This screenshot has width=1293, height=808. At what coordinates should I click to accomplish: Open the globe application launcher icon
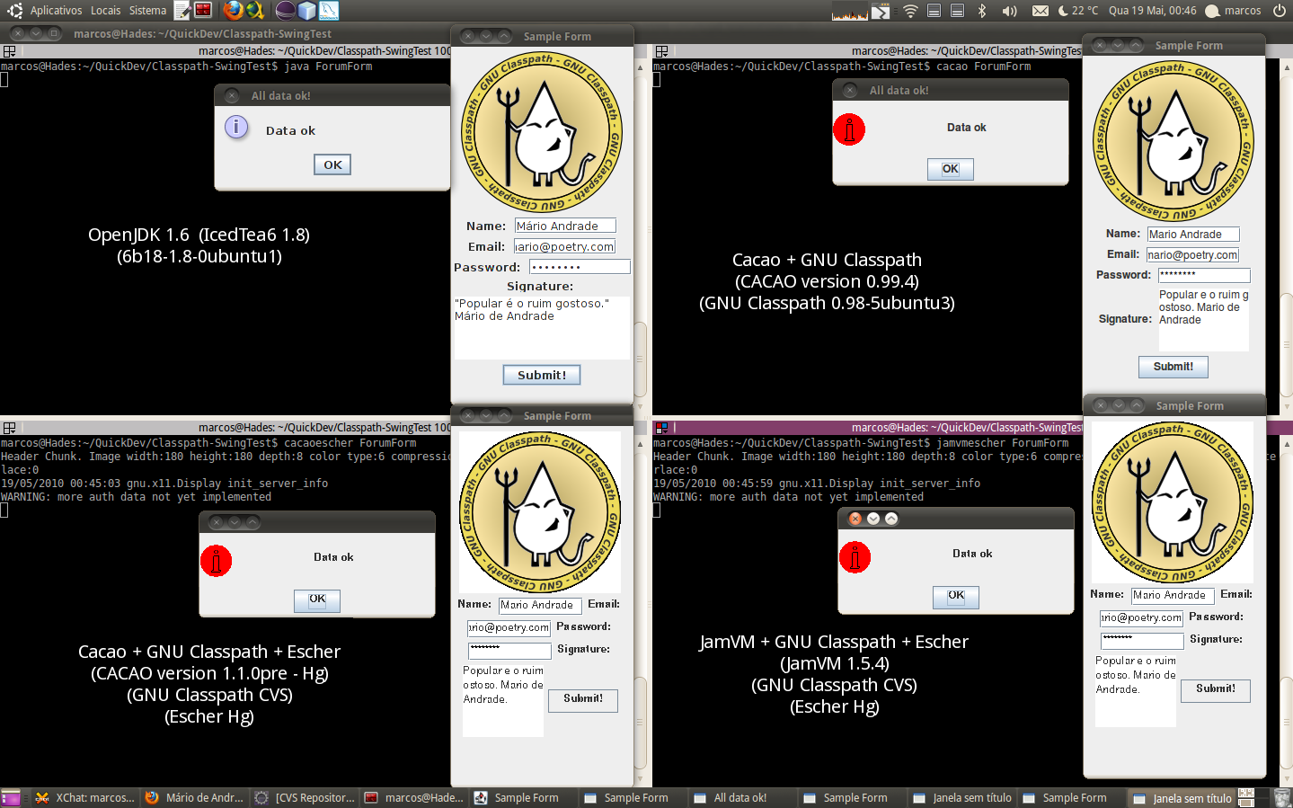(x=255, y=11)
